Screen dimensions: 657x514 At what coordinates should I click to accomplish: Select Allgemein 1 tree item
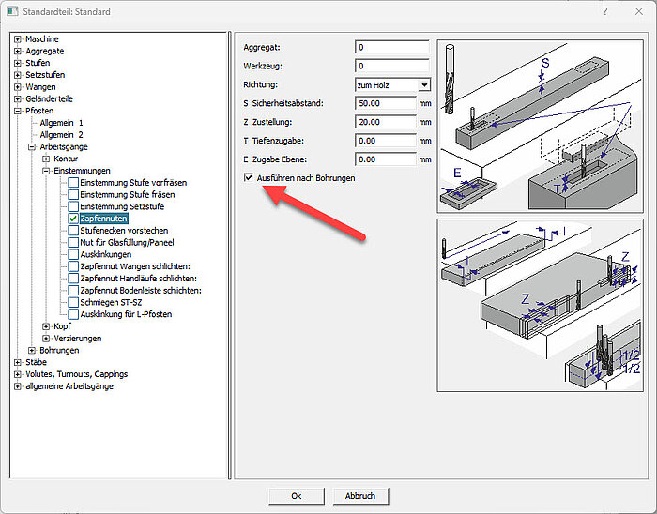click(x=61, y=123)
